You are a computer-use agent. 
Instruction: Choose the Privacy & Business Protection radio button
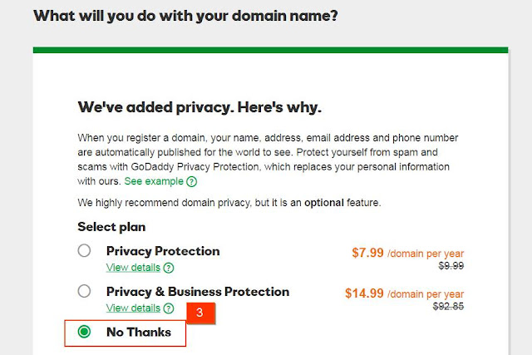point(84,292)
